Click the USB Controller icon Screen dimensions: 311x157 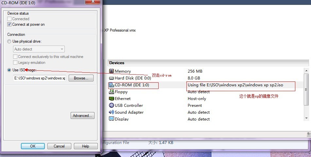[x=111, y=105]
